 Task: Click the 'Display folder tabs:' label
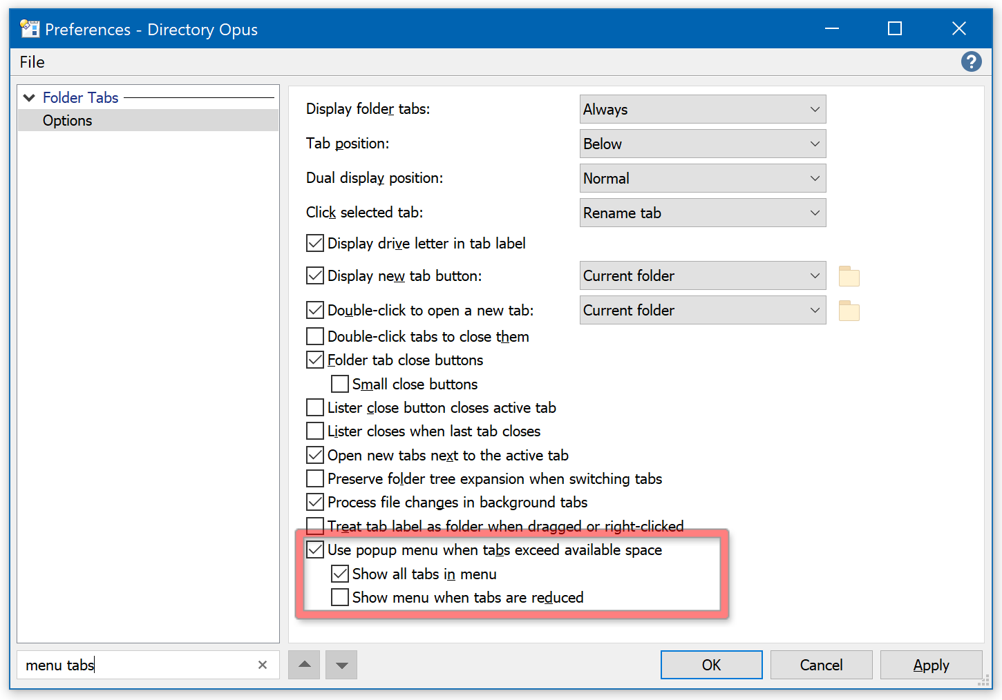[x=368, y=109]
